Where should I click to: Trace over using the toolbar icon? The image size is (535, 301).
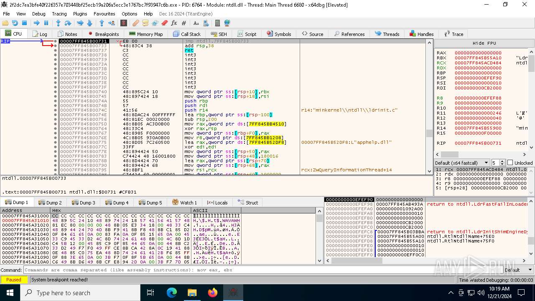pos(89,23)
